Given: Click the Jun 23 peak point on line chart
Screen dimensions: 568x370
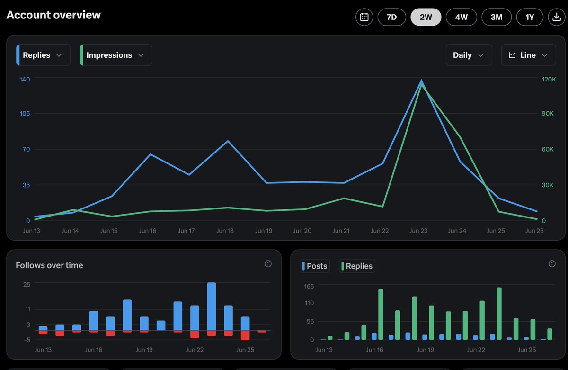Looking at the screenshot, I should (421, 81).
